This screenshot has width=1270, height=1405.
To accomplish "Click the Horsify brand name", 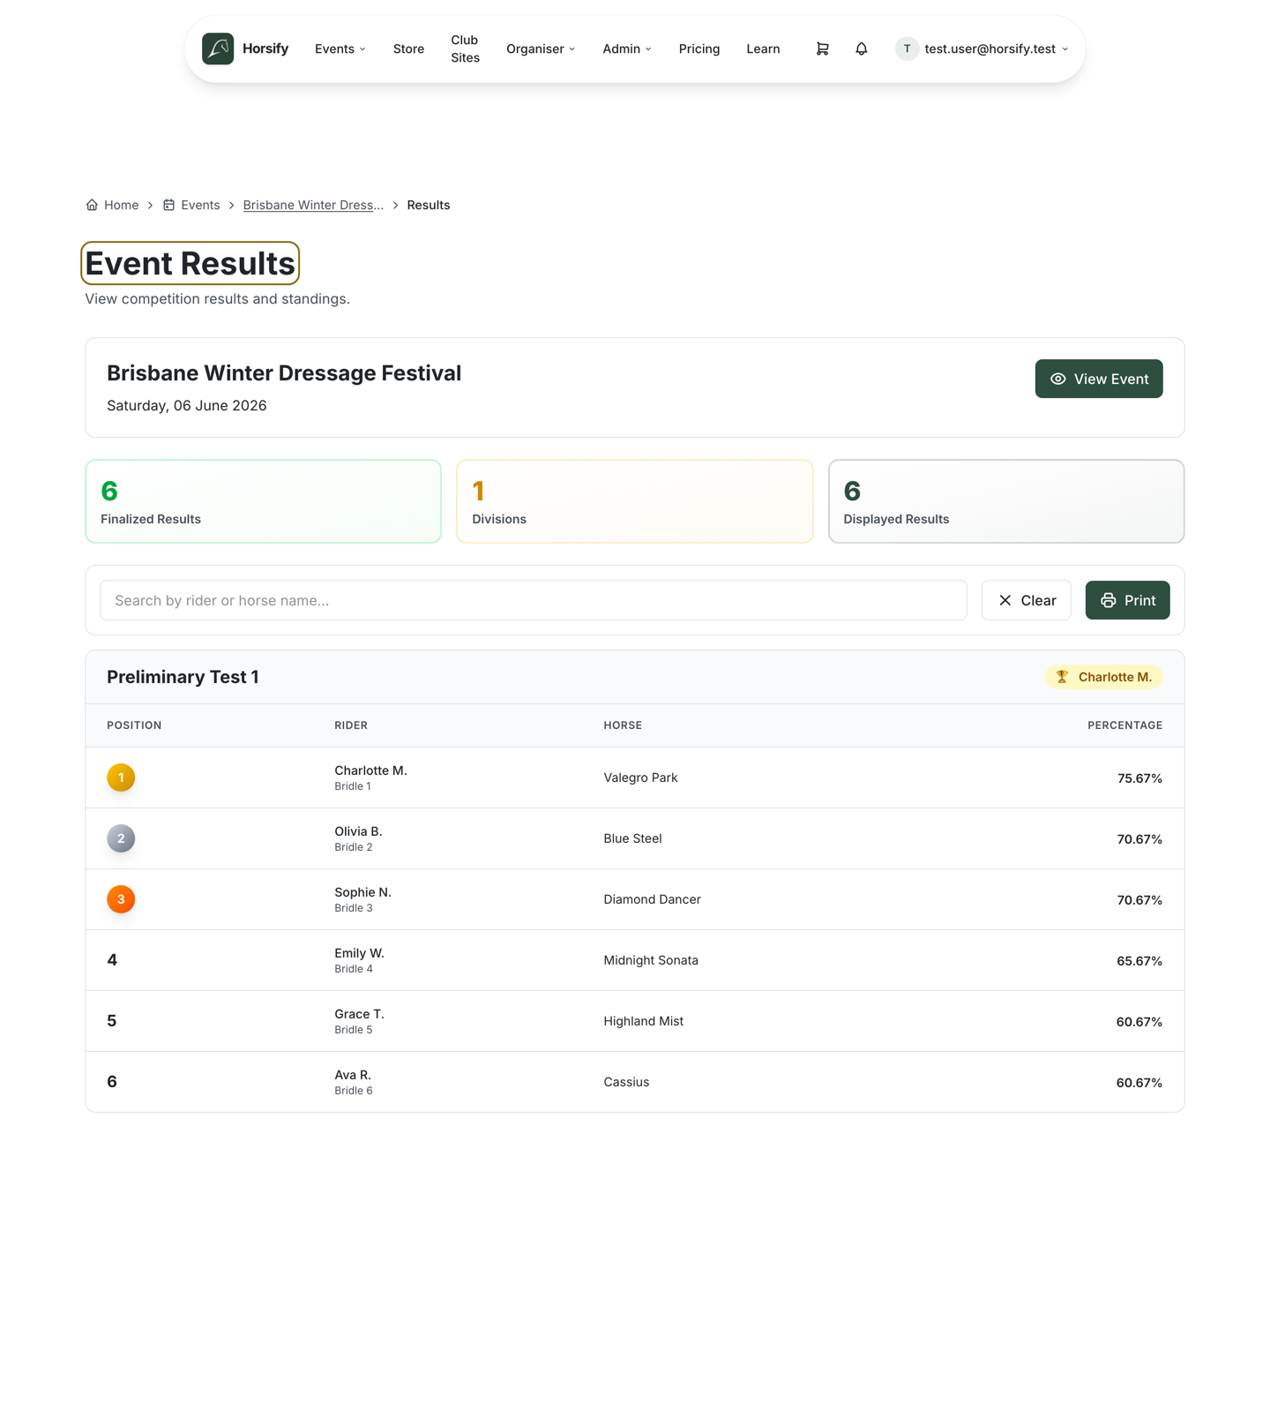I will click(265, 49).
